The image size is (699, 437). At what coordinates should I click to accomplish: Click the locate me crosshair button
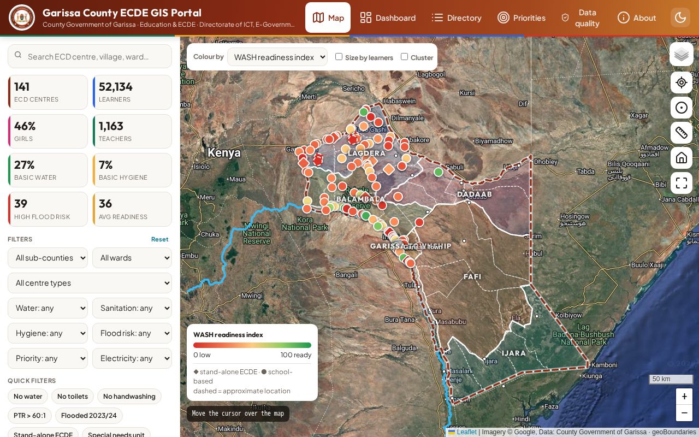click(682, 82)
